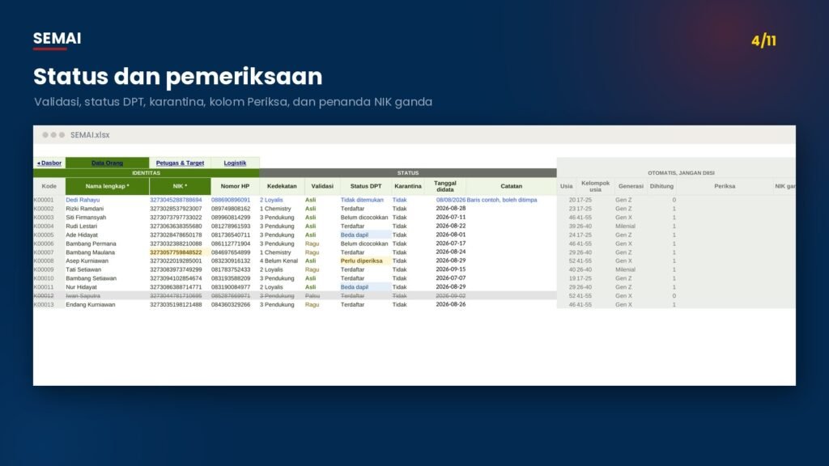Click the Karantina column header
This screenshot has width=829, height=466.
pos(408,186)
